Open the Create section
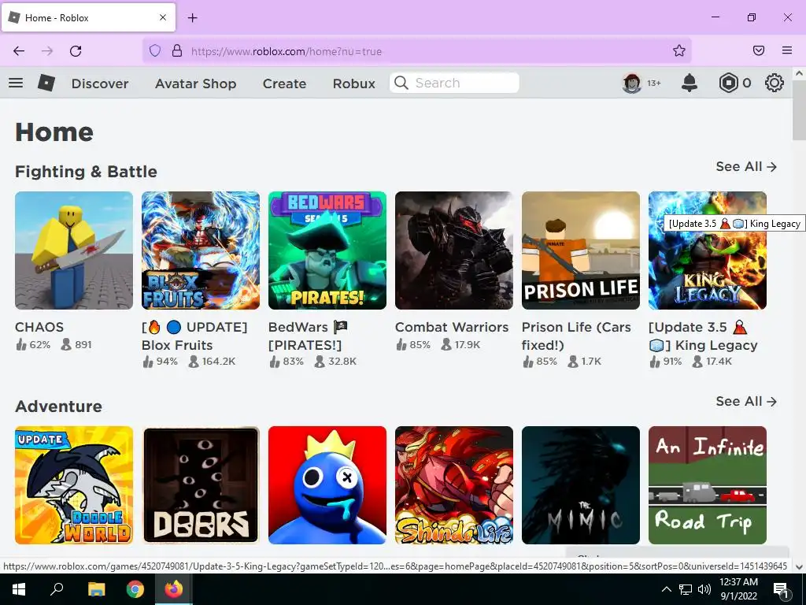This screenshot has height=605, width=806. click(x=284, y=84)
